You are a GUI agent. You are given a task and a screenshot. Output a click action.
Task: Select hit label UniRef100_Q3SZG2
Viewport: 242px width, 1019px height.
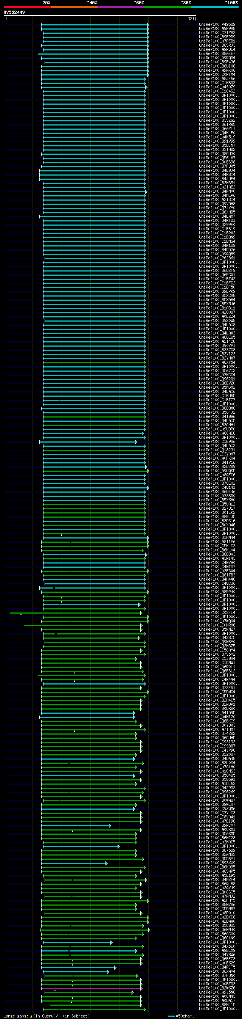(x=217, y=120)
